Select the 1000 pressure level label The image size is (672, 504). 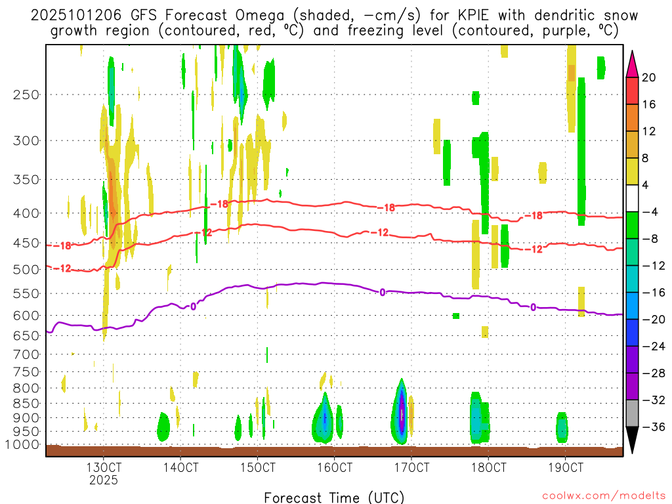[x=24, y=445]
